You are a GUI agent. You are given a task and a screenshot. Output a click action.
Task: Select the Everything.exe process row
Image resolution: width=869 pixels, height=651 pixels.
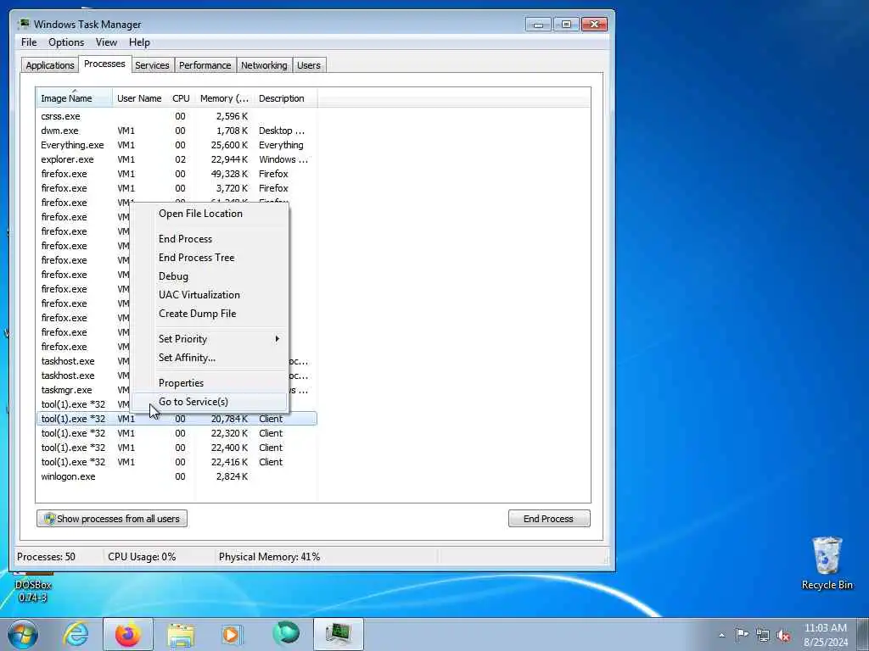[177, 145]
